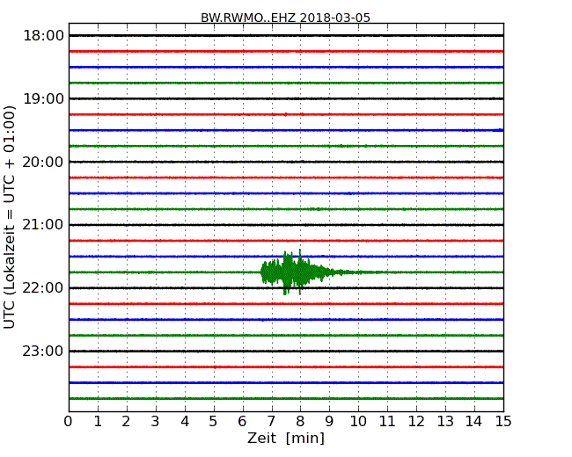The image size is (572, 457).
Task: Click x-axis tick label 9
Action: pos(329,422)
